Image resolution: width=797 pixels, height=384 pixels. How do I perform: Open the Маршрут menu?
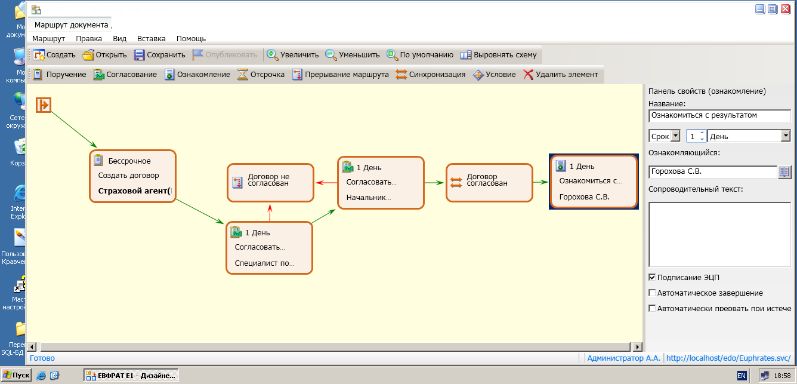point(48,38)
